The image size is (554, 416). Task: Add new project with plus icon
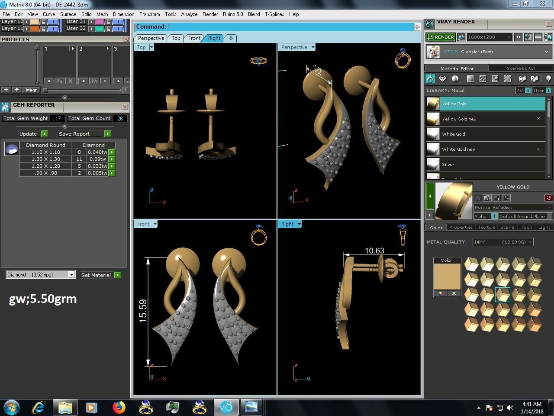(6, 90)
